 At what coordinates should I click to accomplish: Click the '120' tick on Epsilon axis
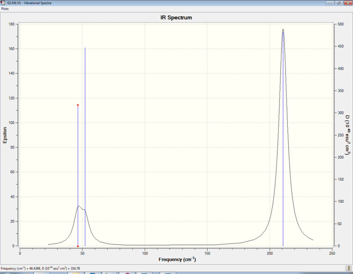(x=11, y=98)
